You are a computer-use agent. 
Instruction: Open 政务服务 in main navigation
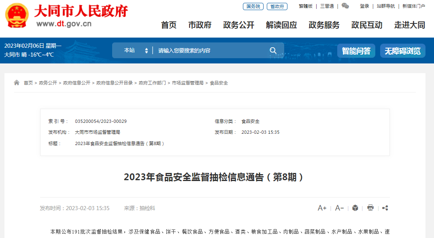click(324, 25)
